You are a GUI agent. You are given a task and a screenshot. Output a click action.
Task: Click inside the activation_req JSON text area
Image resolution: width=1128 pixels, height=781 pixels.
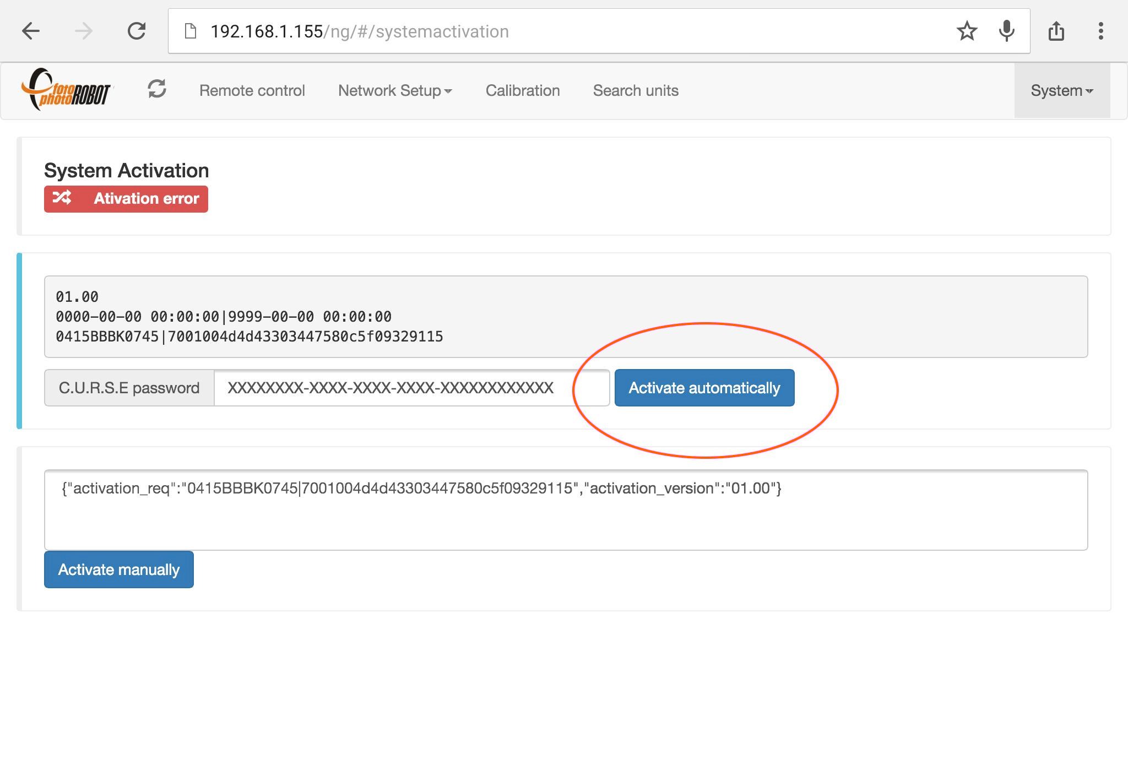point(566,510)
